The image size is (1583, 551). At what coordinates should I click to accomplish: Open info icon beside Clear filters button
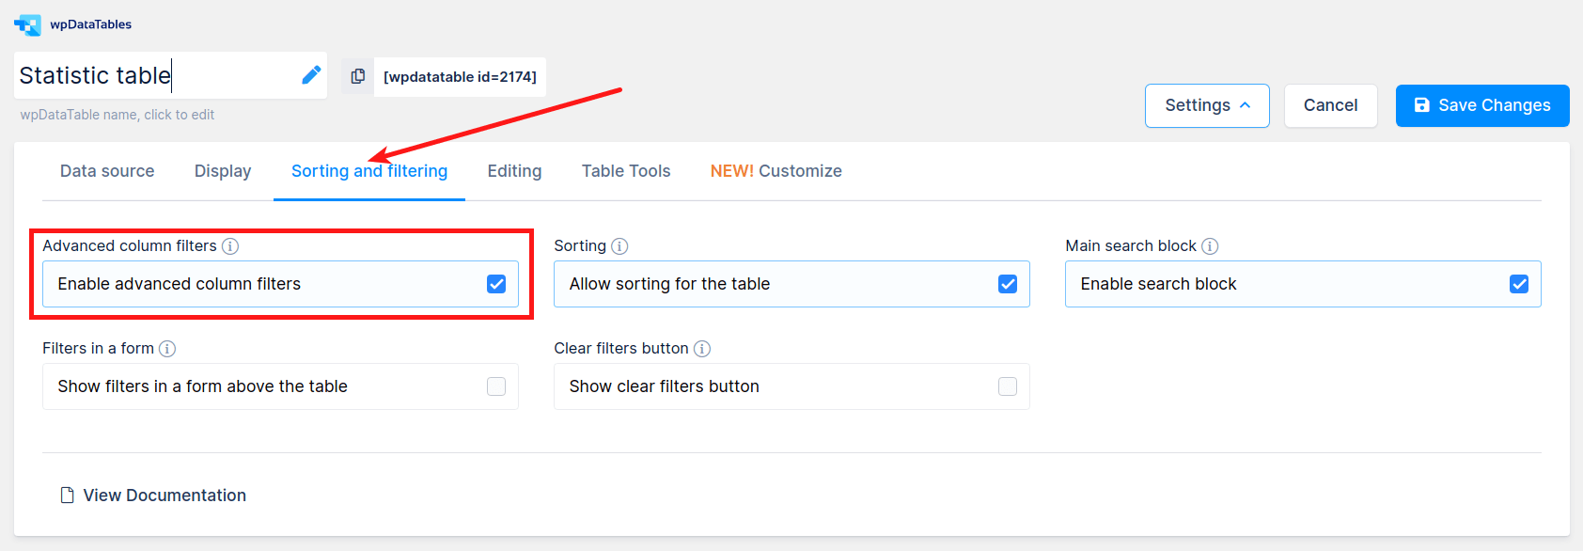702,349
